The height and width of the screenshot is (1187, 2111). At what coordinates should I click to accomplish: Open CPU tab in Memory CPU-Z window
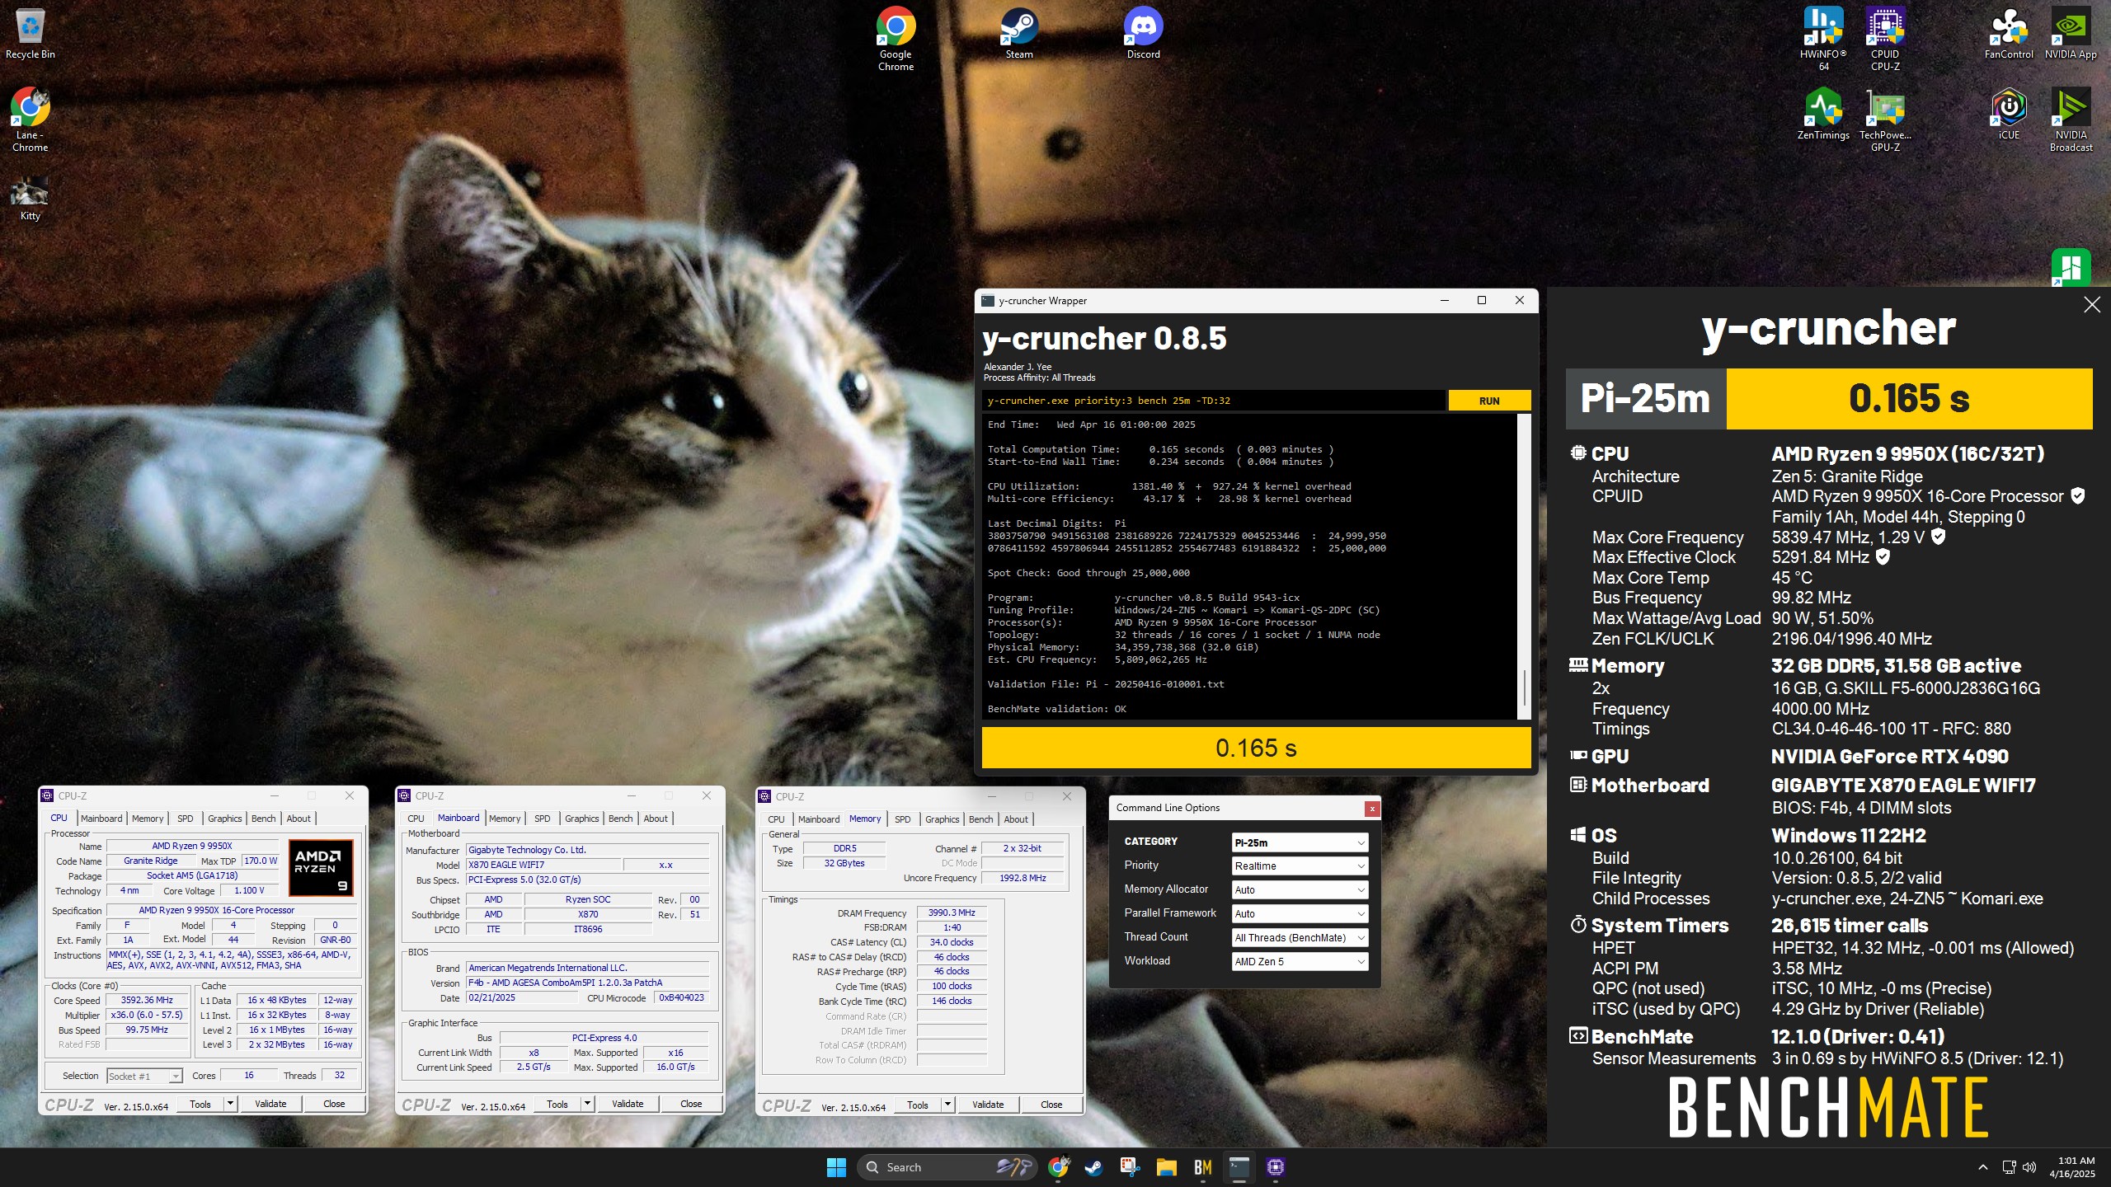[776, 819]
